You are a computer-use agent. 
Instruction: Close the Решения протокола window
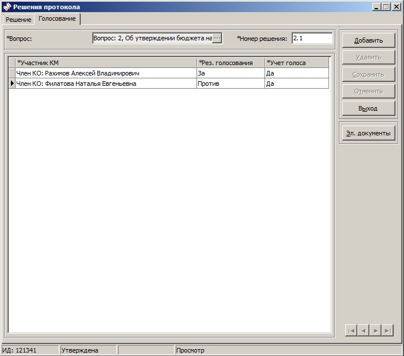(397, 7)
